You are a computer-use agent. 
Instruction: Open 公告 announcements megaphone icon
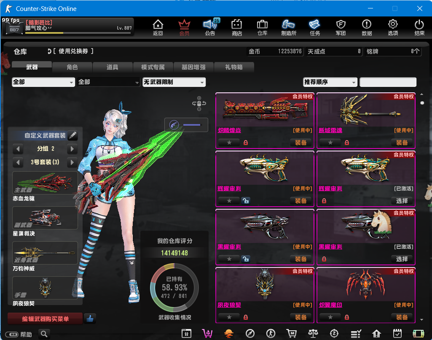click(x=210, y=27)
